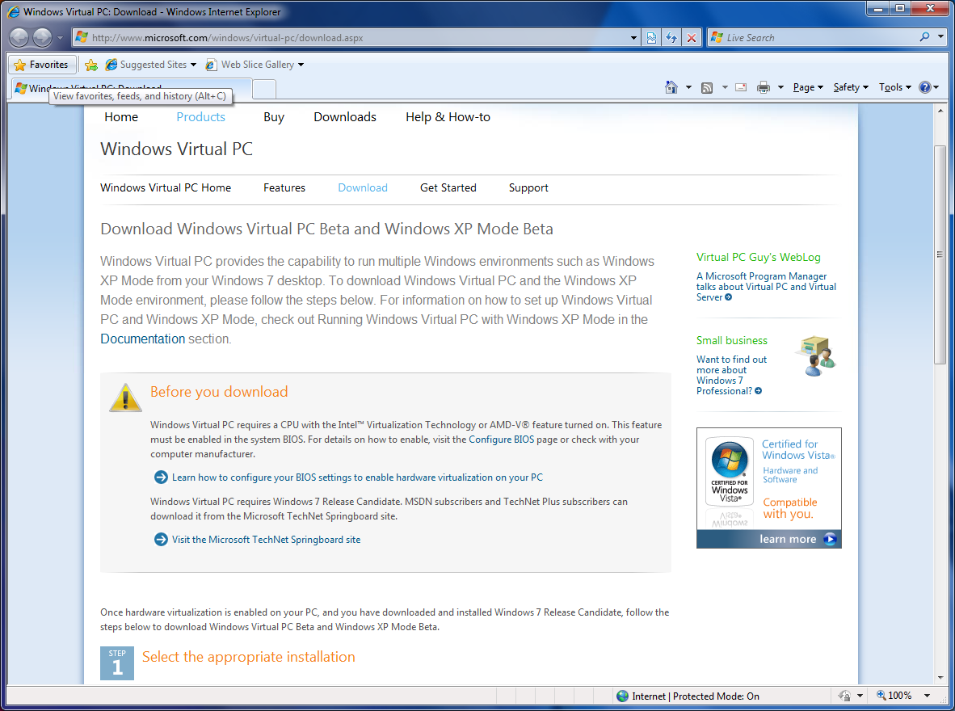Click the browser Forward arrow button
Image resolution: width=955 pixels, height=711 pixels.
pos(42,38)
